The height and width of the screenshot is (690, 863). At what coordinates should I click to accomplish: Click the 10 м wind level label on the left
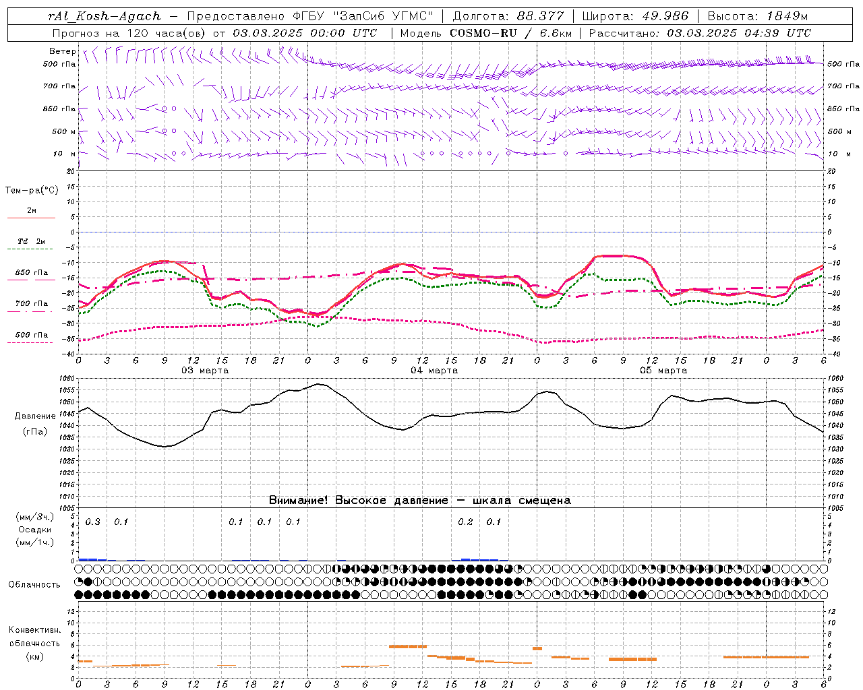[x=65, y=154]
